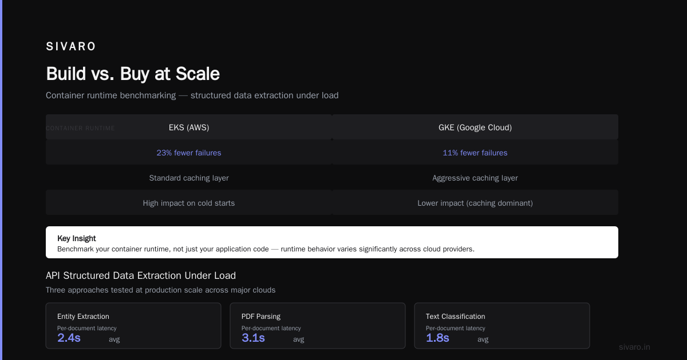The image size is (687, 360).
Task: Click the Container runtime benchmarking subtitle
Action: pos(192,95)
